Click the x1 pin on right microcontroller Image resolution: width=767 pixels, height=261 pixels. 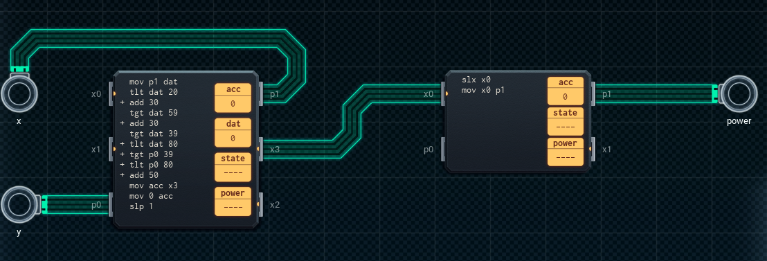(593, 149)
